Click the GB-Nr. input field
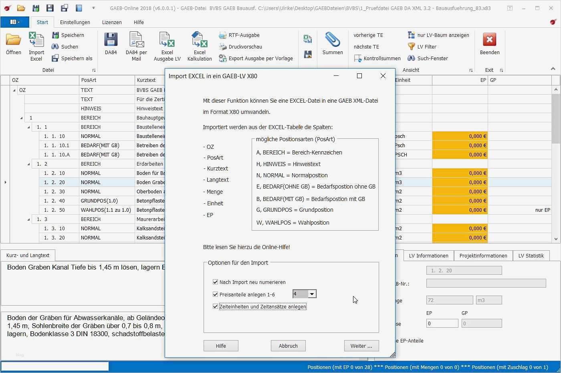561x373 pixels. point(486,283)
